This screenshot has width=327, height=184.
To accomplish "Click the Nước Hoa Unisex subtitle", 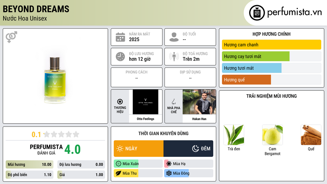I will pyautogui.click(x=25, y=18).
